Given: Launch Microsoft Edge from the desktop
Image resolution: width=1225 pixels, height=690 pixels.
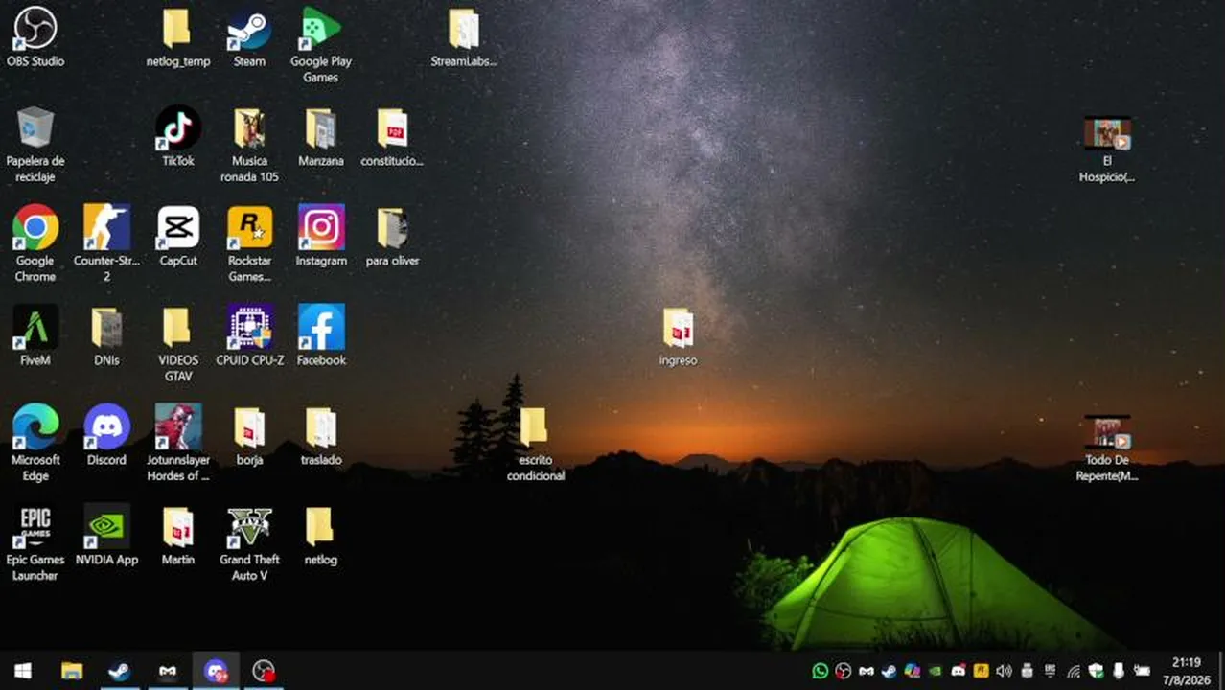Looking at the screenshot, I should coord(35,444).
